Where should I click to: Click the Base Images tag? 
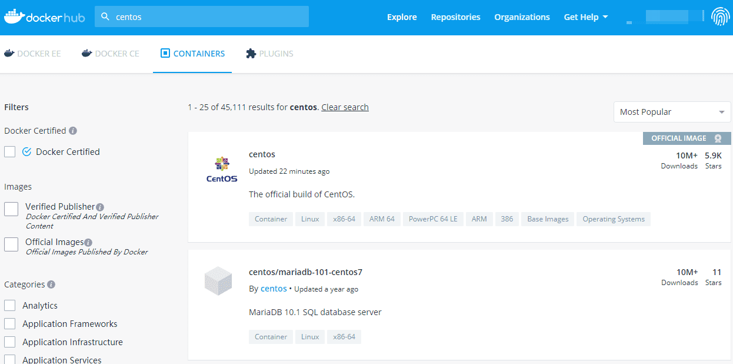point(548,219)
